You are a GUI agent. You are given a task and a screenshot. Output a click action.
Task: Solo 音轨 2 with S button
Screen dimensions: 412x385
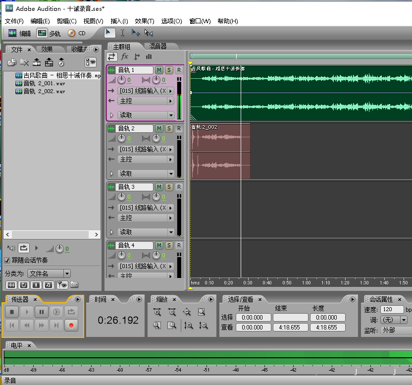(169, 128)
